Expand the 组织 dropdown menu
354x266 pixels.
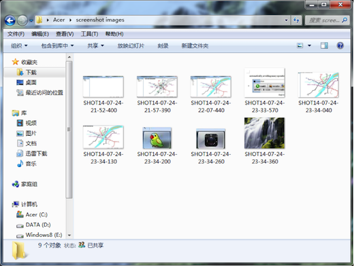pyautogui.click(x=19, y=45)
